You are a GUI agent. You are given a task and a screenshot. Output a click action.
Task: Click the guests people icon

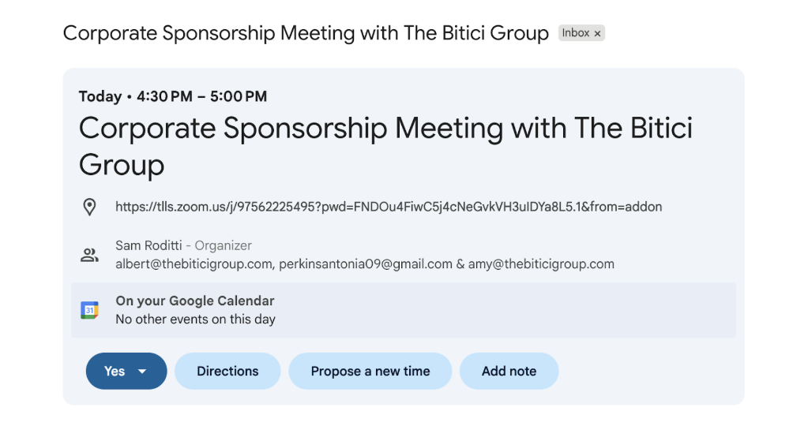pos(90,255)
